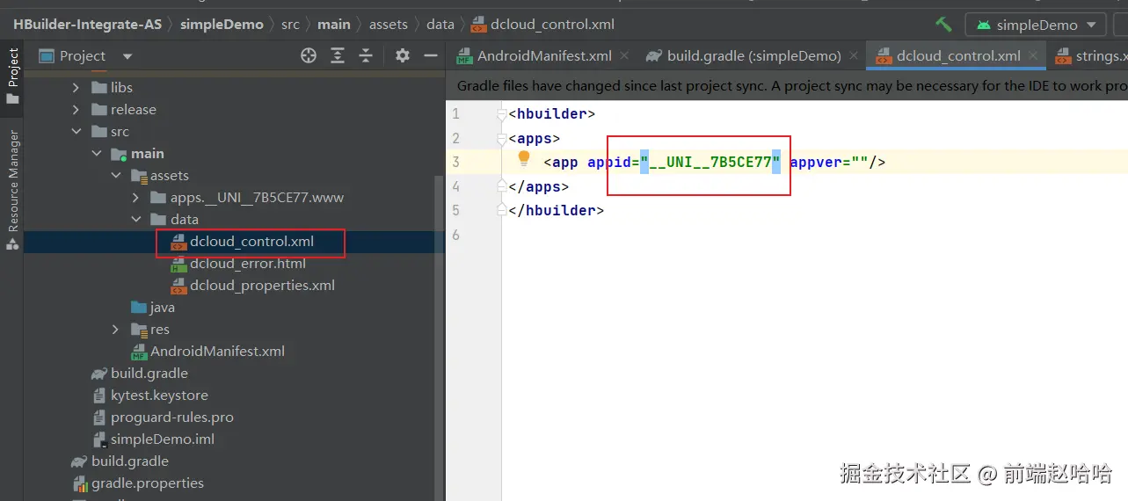Expand the release folder arrow
Screen dimensions: 1128x501
[76, 110]
